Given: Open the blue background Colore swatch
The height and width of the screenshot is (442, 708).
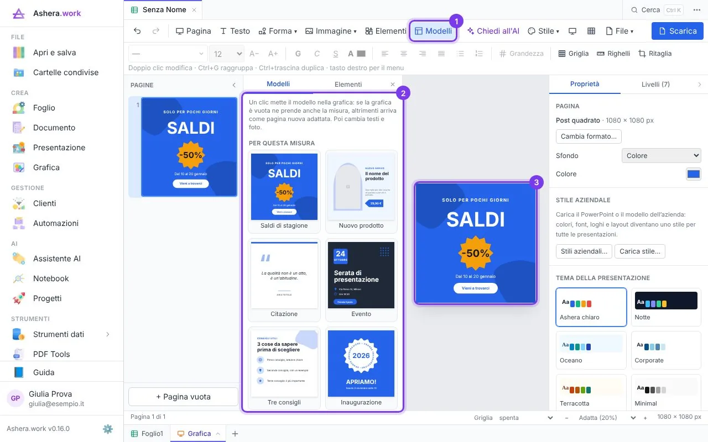Looking at the screenshot, I should [694, 174].
